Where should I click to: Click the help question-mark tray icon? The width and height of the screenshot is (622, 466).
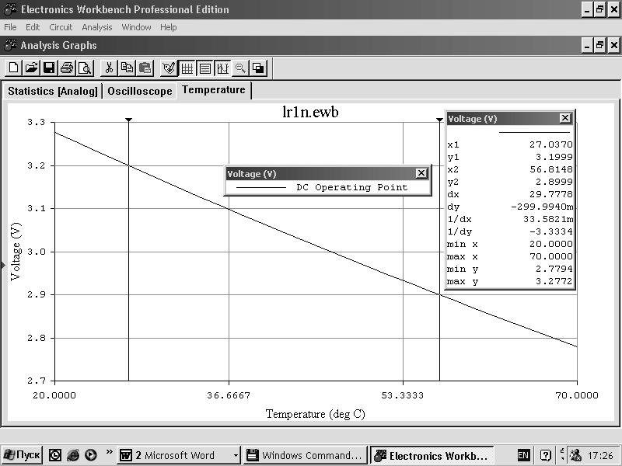(x=546, y=455)
